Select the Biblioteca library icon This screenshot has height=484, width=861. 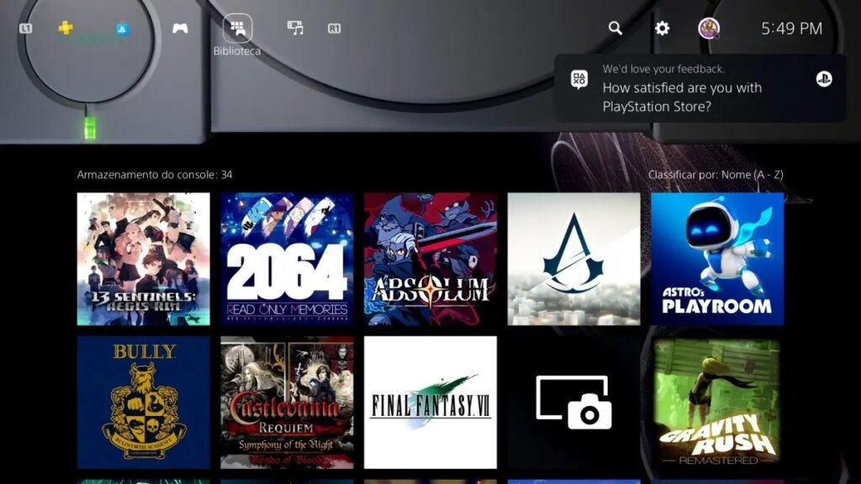(237, 29)
